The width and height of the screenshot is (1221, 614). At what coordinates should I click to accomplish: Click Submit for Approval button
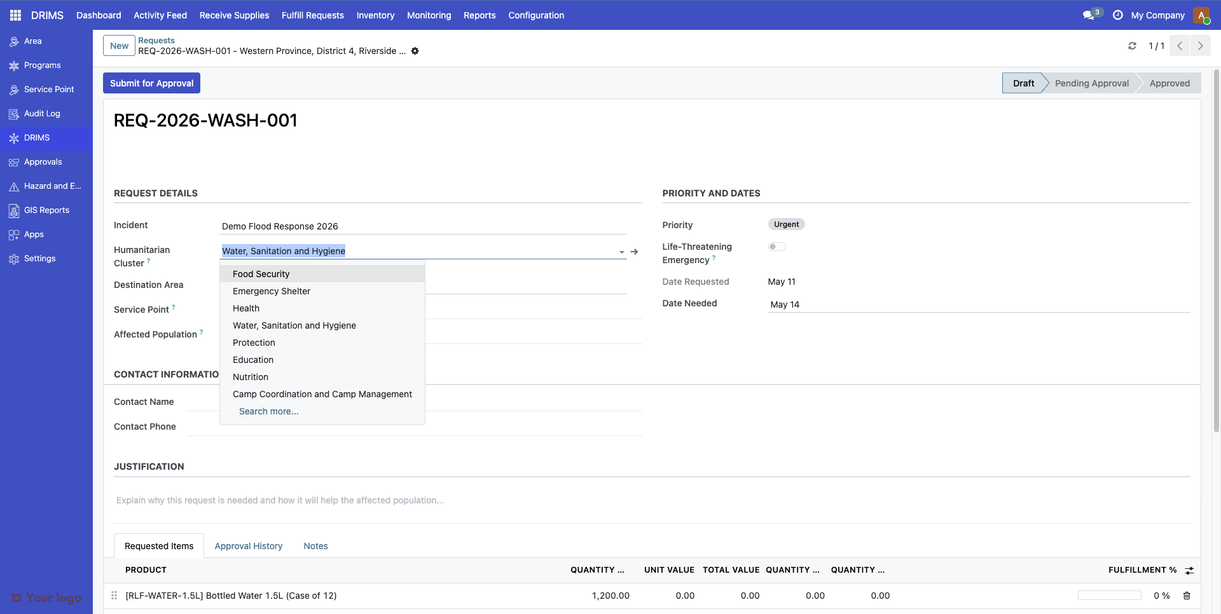(x=151, y=83)
